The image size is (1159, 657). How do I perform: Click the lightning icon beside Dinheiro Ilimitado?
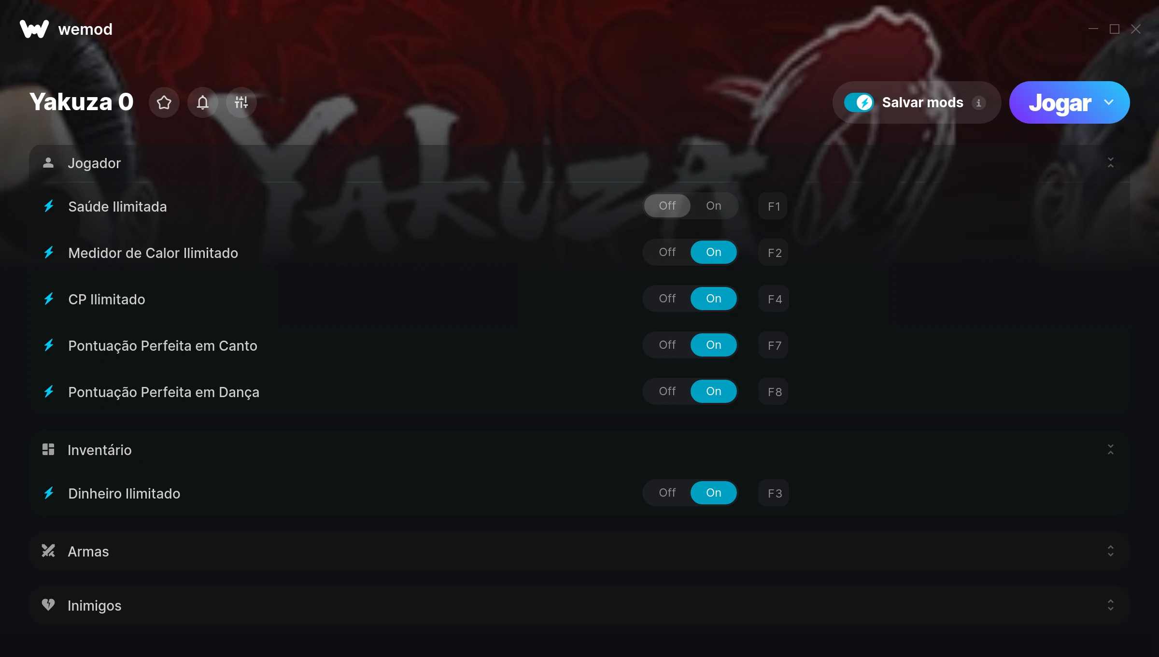(49, 493)
